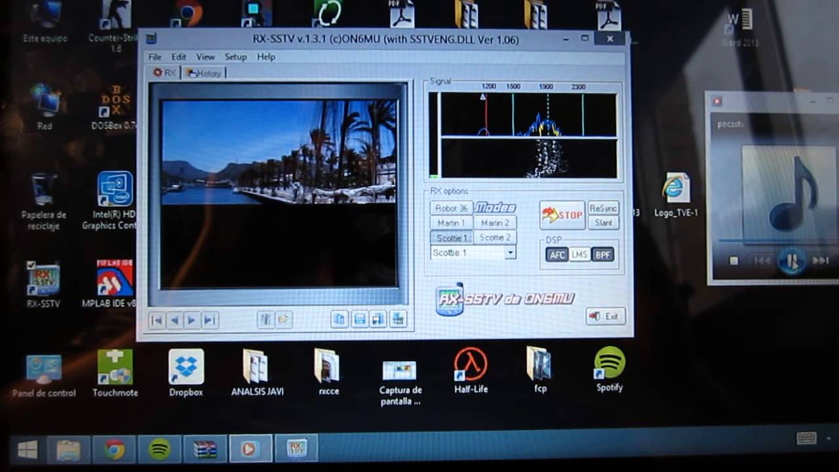
Task: Show next image using right arrow button
Action: (191, 320)
